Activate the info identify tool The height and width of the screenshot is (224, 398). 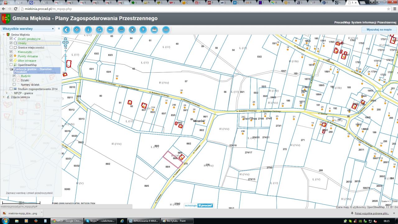click(x=88, y=30)
